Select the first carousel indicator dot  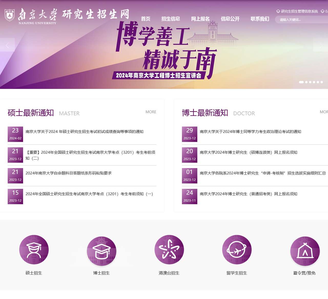tap(301, 82)
